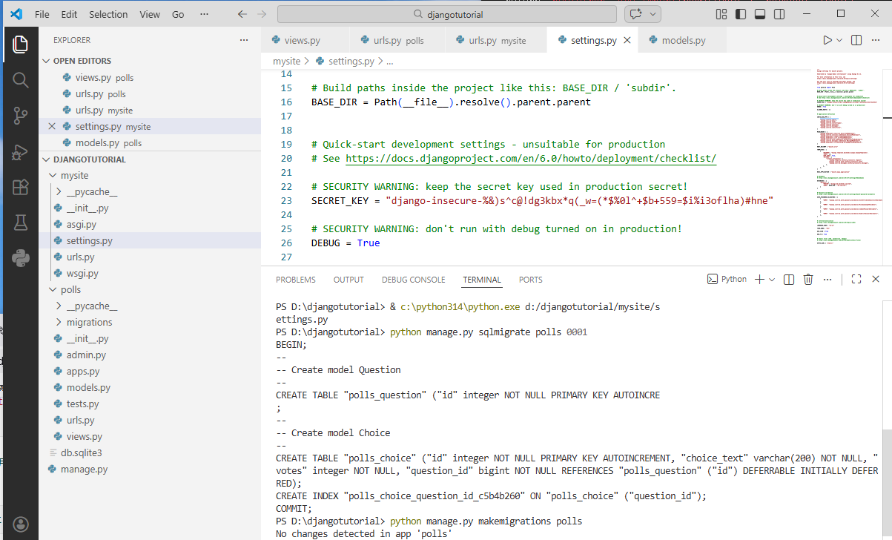Viewport: 892px width, 540px height.
Task: Expand the migrations folder
Action: [x=90, y=322]
